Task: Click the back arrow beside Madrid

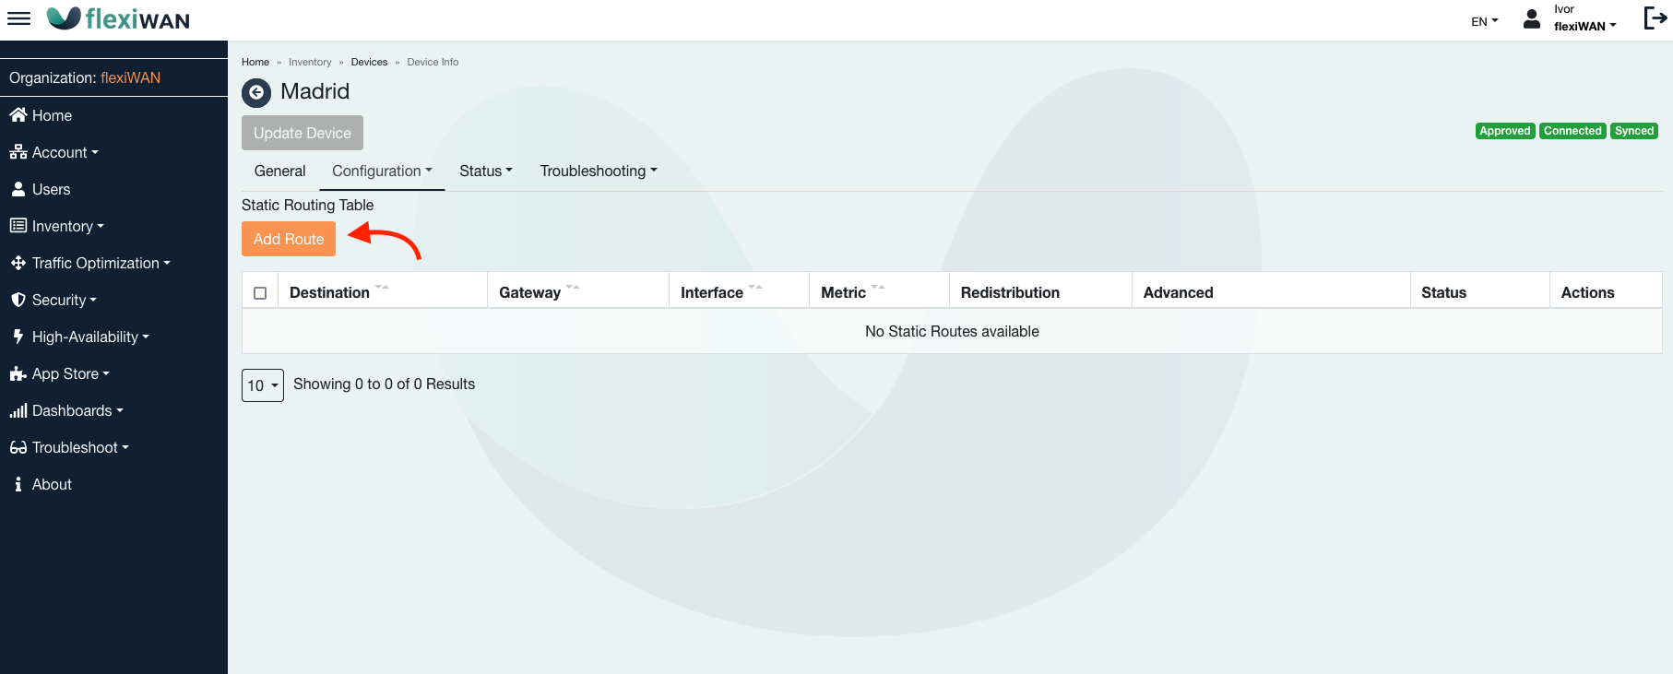Action: tap(256, 92)
